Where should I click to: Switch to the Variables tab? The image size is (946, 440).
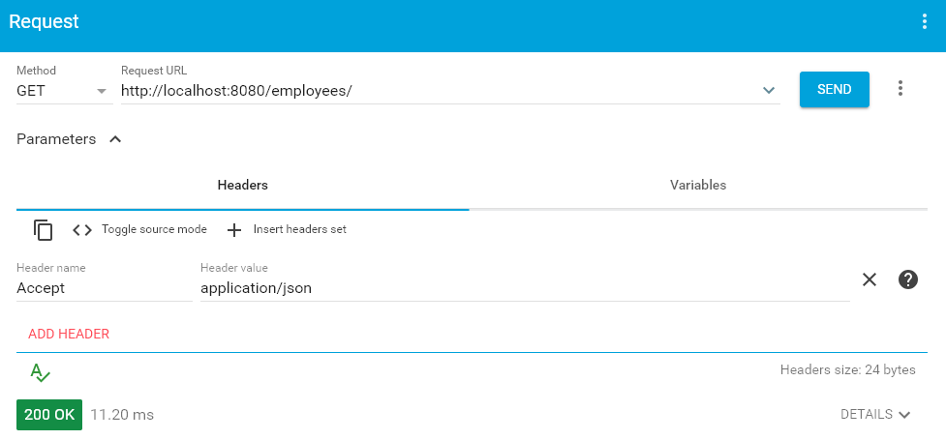tap(698, 185)
